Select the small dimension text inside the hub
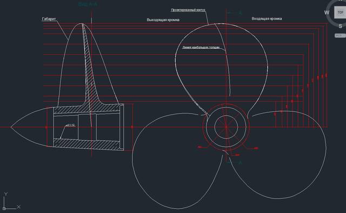The width and height of the screenshot is (346, 213). coord(71,125)
